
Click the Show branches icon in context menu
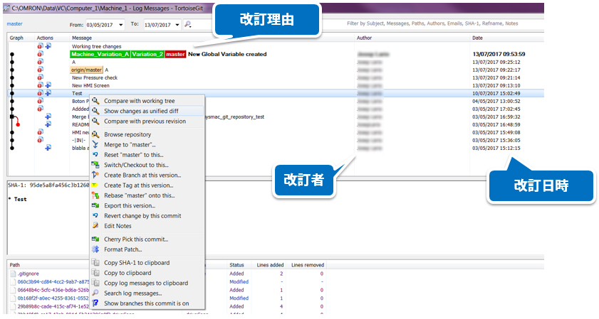(x=95, y=303)
